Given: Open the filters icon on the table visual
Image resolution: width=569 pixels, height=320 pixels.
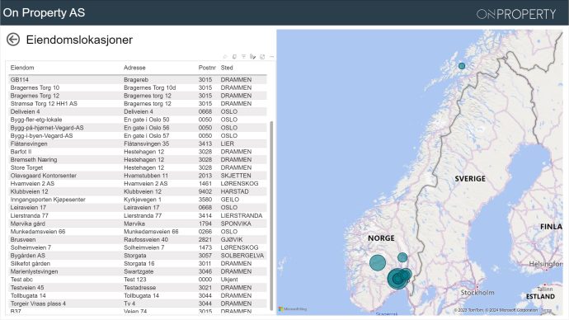Looking at the screenshot, I should tap(244, 57).
